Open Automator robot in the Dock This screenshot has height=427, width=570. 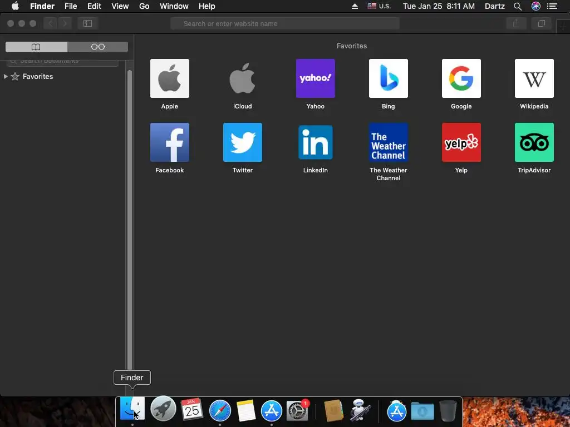coord(360,410)
